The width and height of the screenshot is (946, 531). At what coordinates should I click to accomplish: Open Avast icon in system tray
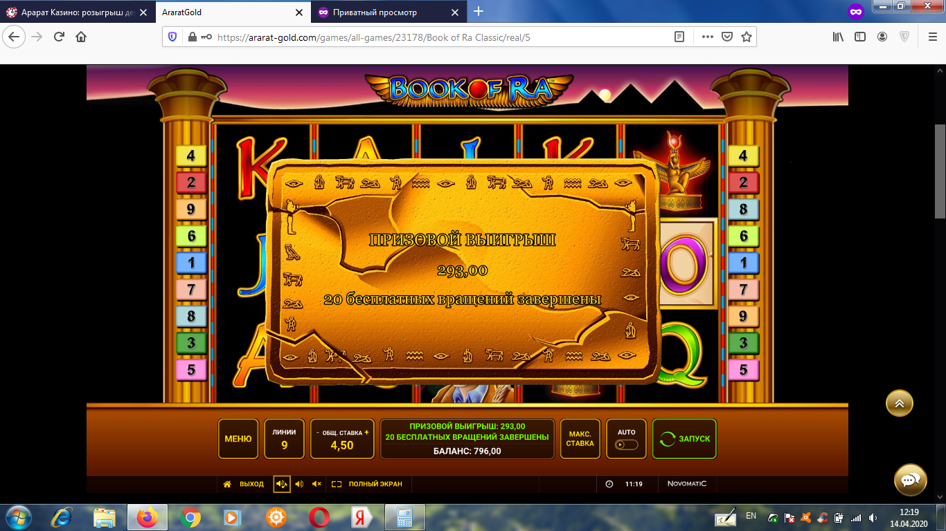(x=806, y=518)
